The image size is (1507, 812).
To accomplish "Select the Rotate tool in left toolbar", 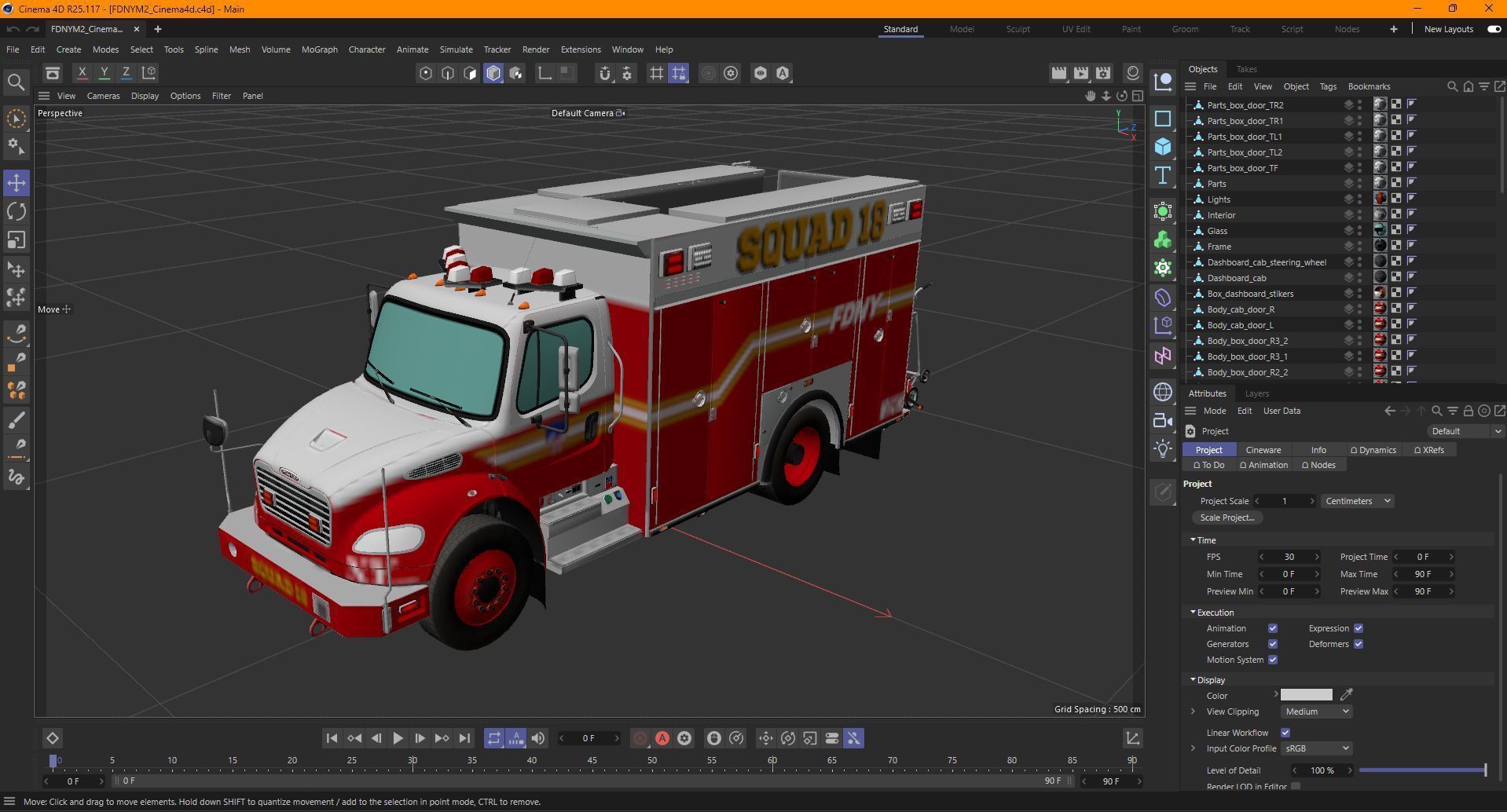I will [16, 211].
